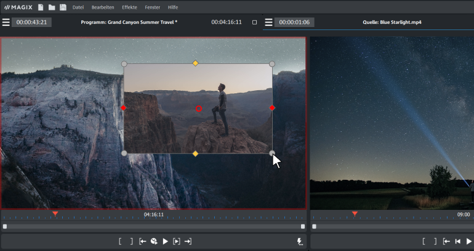Click the program monitor red playhead marker
Image resolution: width=474 pixels, height=251 pixels.
click(55, 214)
